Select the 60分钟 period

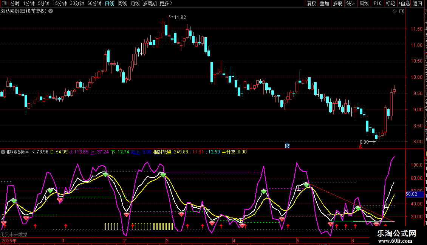click(x=94, y=3)
